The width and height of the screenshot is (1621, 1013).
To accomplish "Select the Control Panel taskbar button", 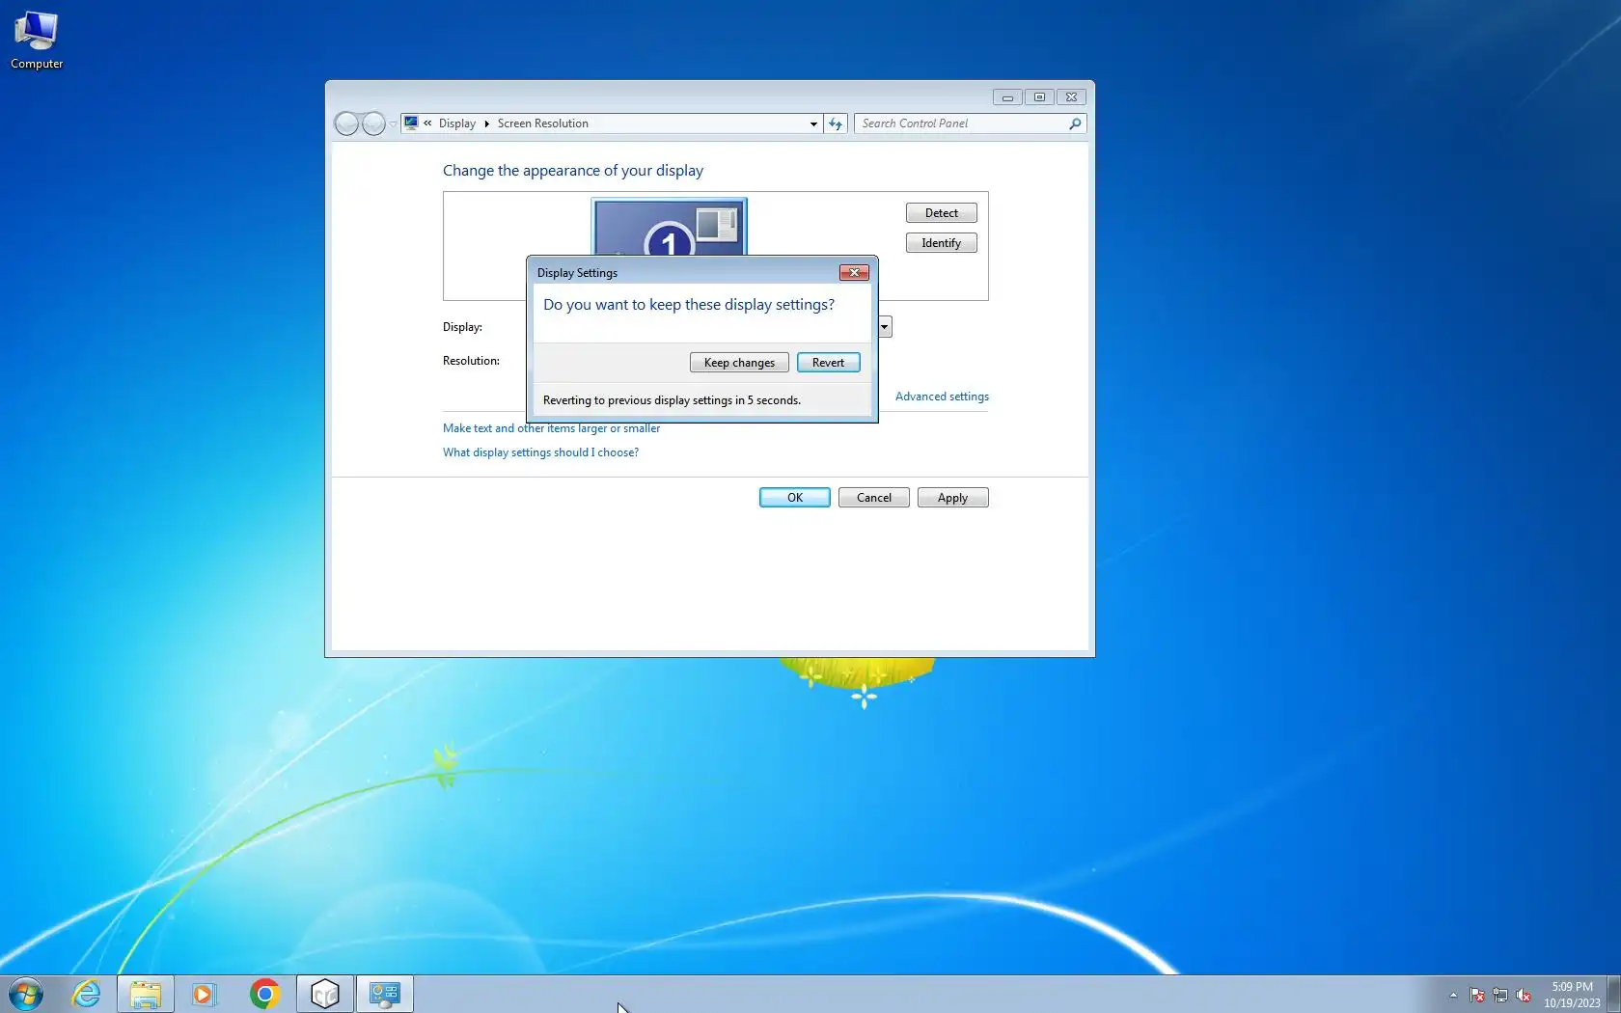I will [385, 994].
